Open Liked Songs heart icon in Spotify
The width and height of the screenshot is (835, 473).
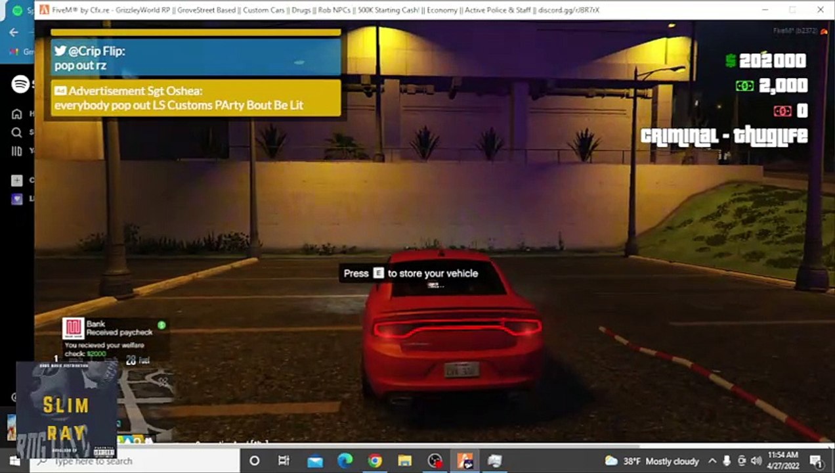click(17, 199)
